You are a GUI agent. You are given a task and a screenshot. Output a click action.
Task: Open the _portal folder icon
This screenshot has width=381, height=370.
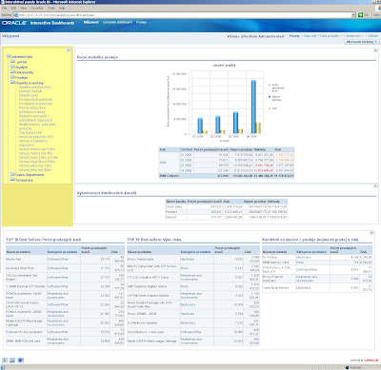(12, 61)
